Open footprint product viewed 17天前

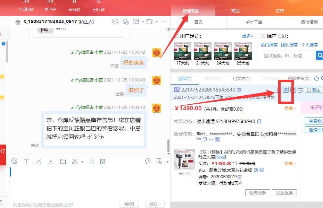pyautogui.click(x=182, y=51)
